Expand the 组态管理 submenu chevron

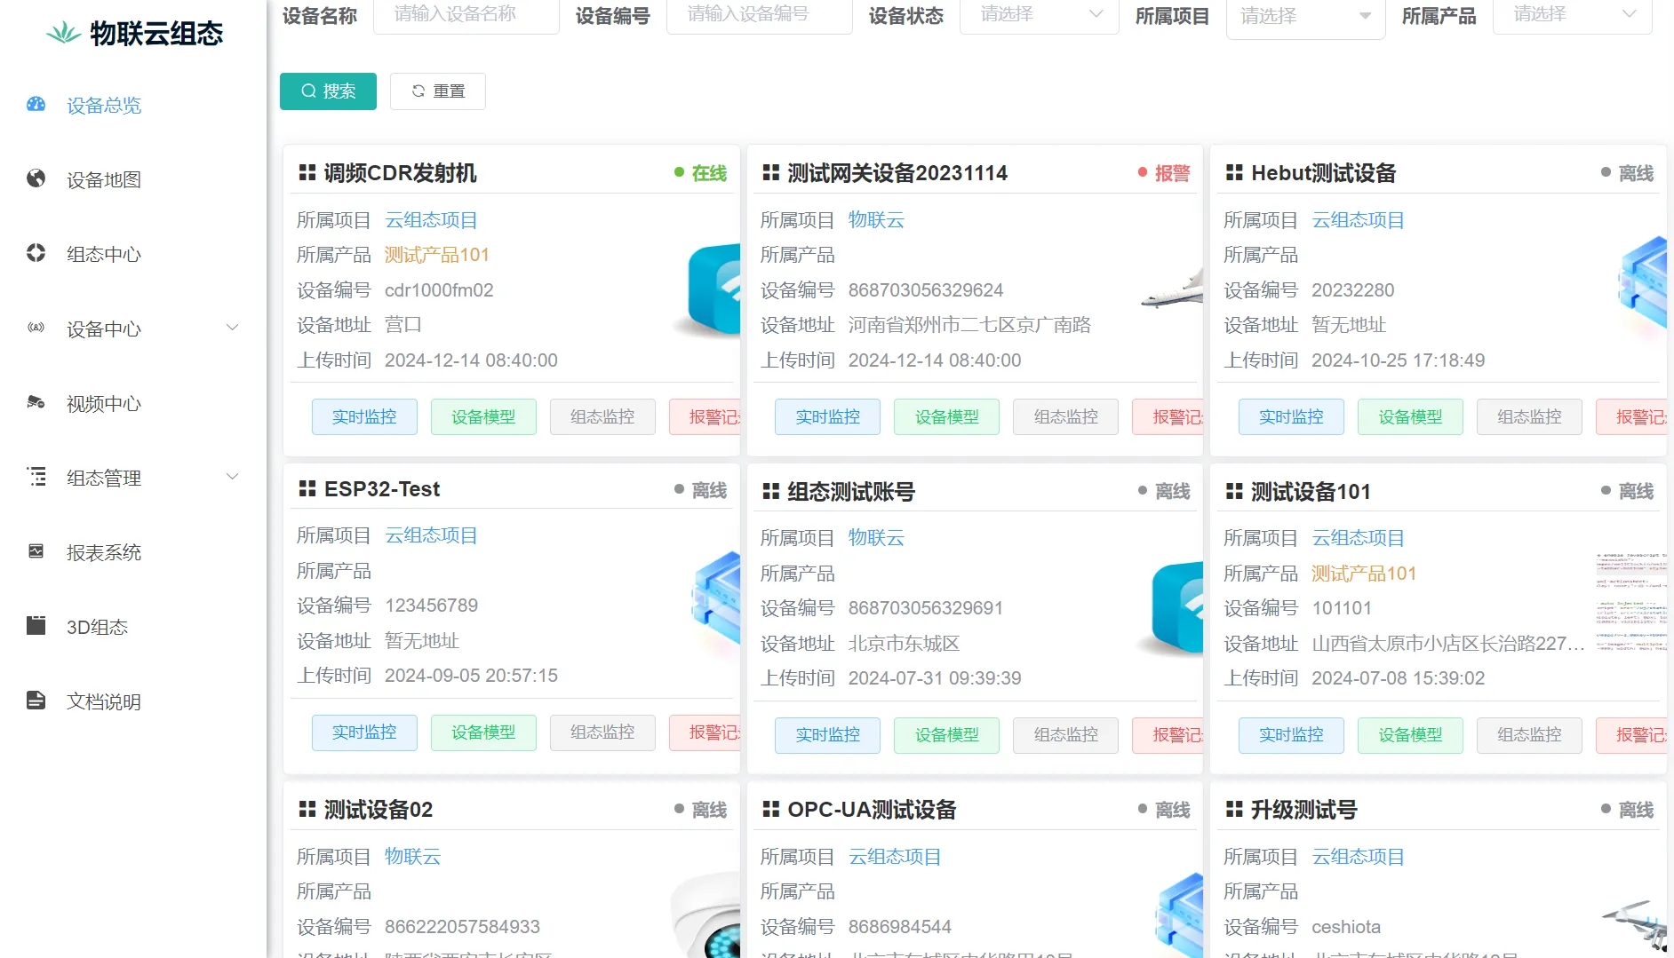pyautogui.click(x=232, y=477)
